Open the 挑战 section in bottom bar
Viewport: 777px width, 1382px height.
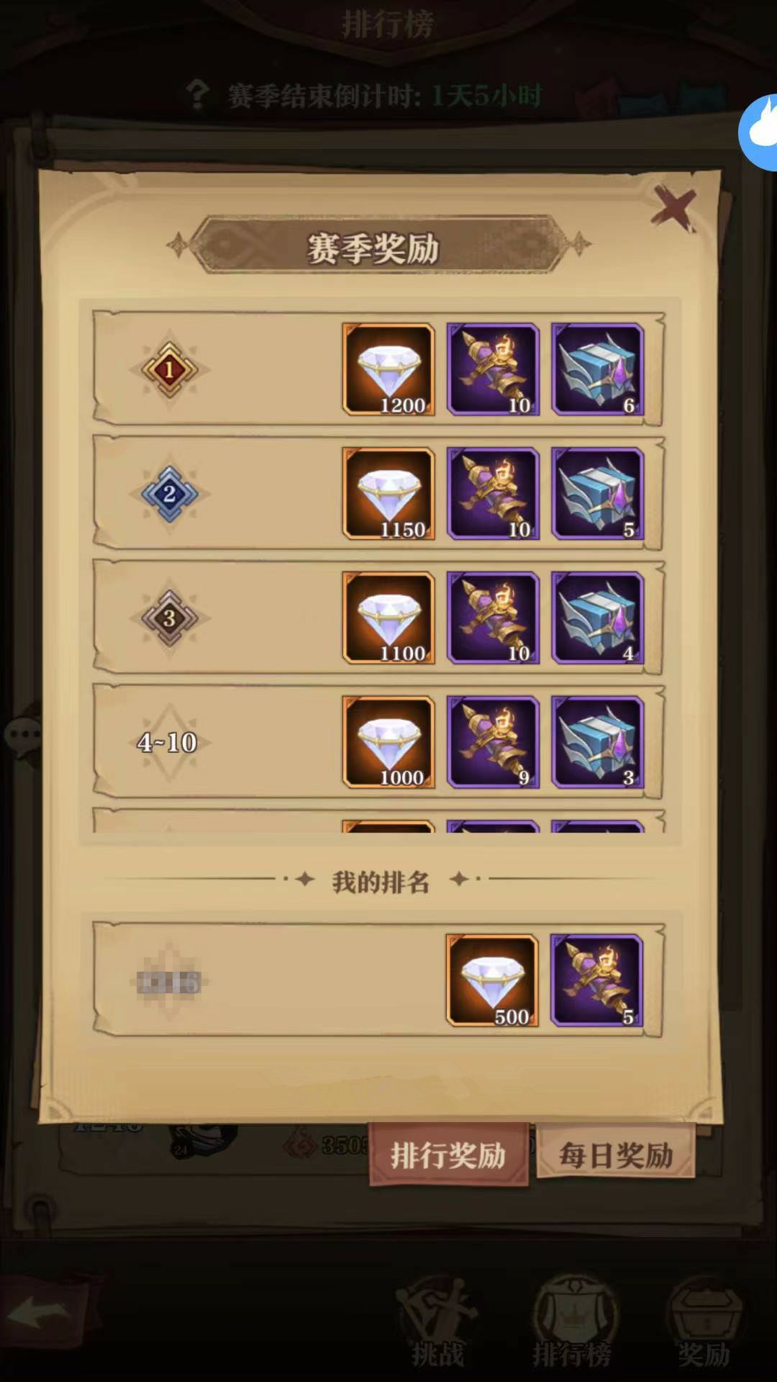437,1322
